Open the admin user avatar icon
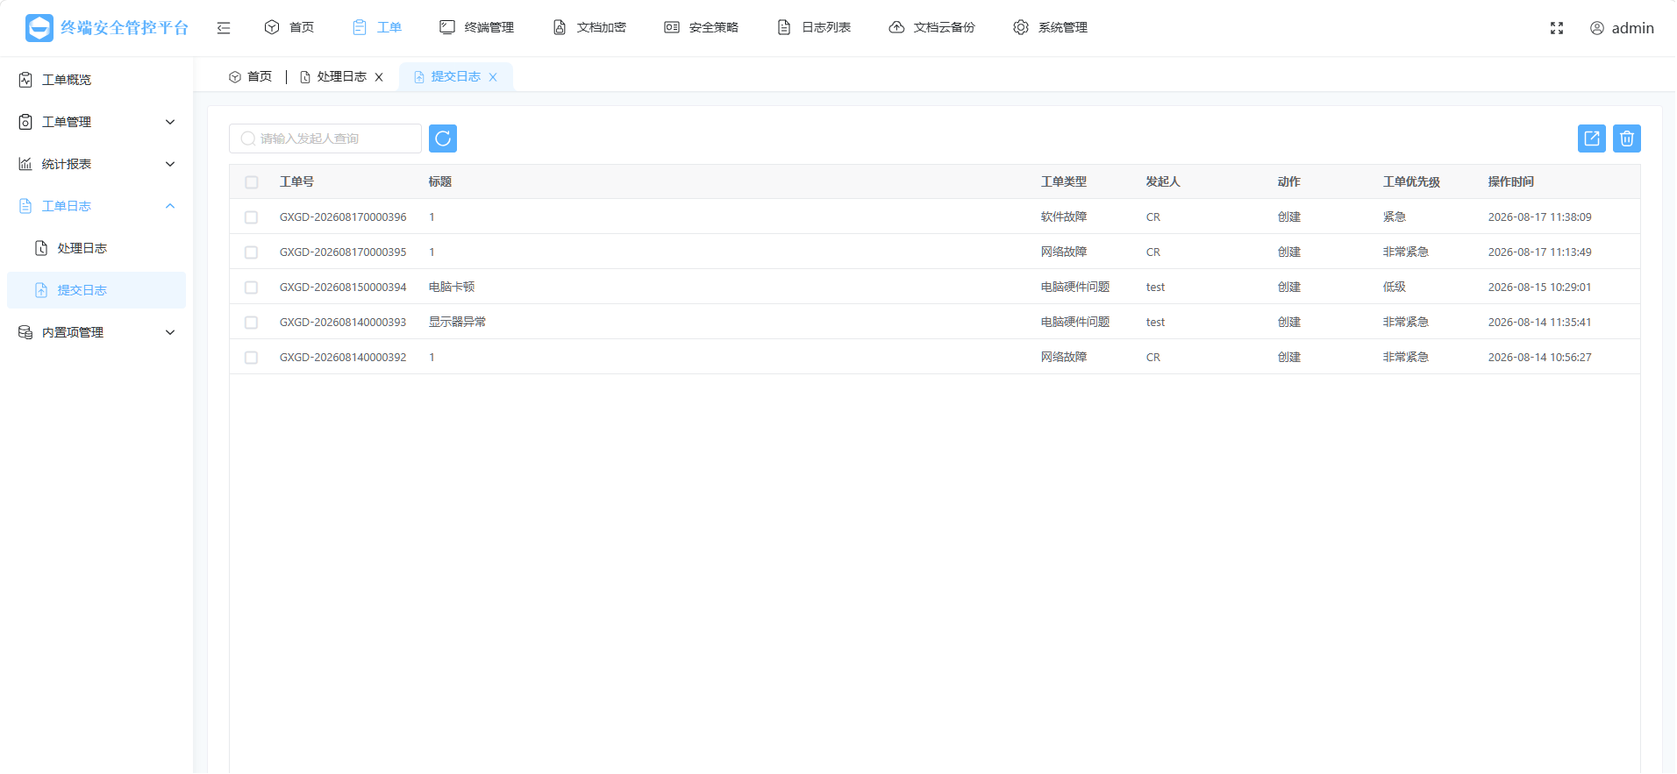This screenshot has width=1677, height=774. point(1597,28)
